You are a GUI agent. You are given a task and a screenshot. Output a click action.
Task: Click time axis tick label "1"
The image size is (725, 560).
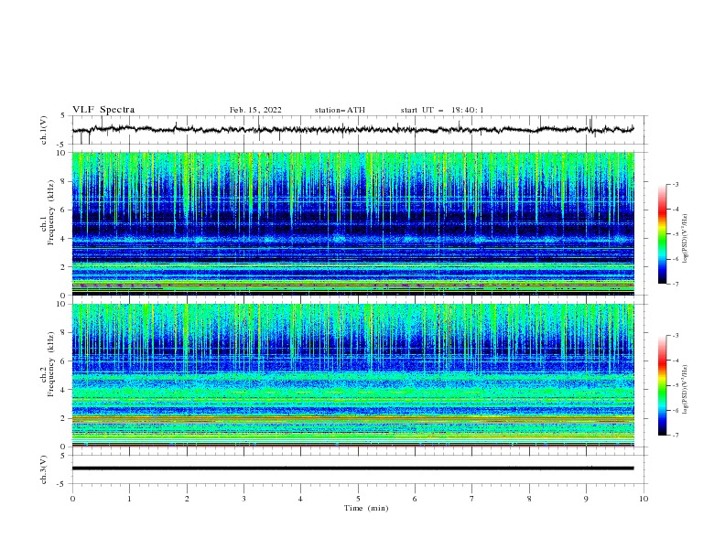click(x=129, y=499)
